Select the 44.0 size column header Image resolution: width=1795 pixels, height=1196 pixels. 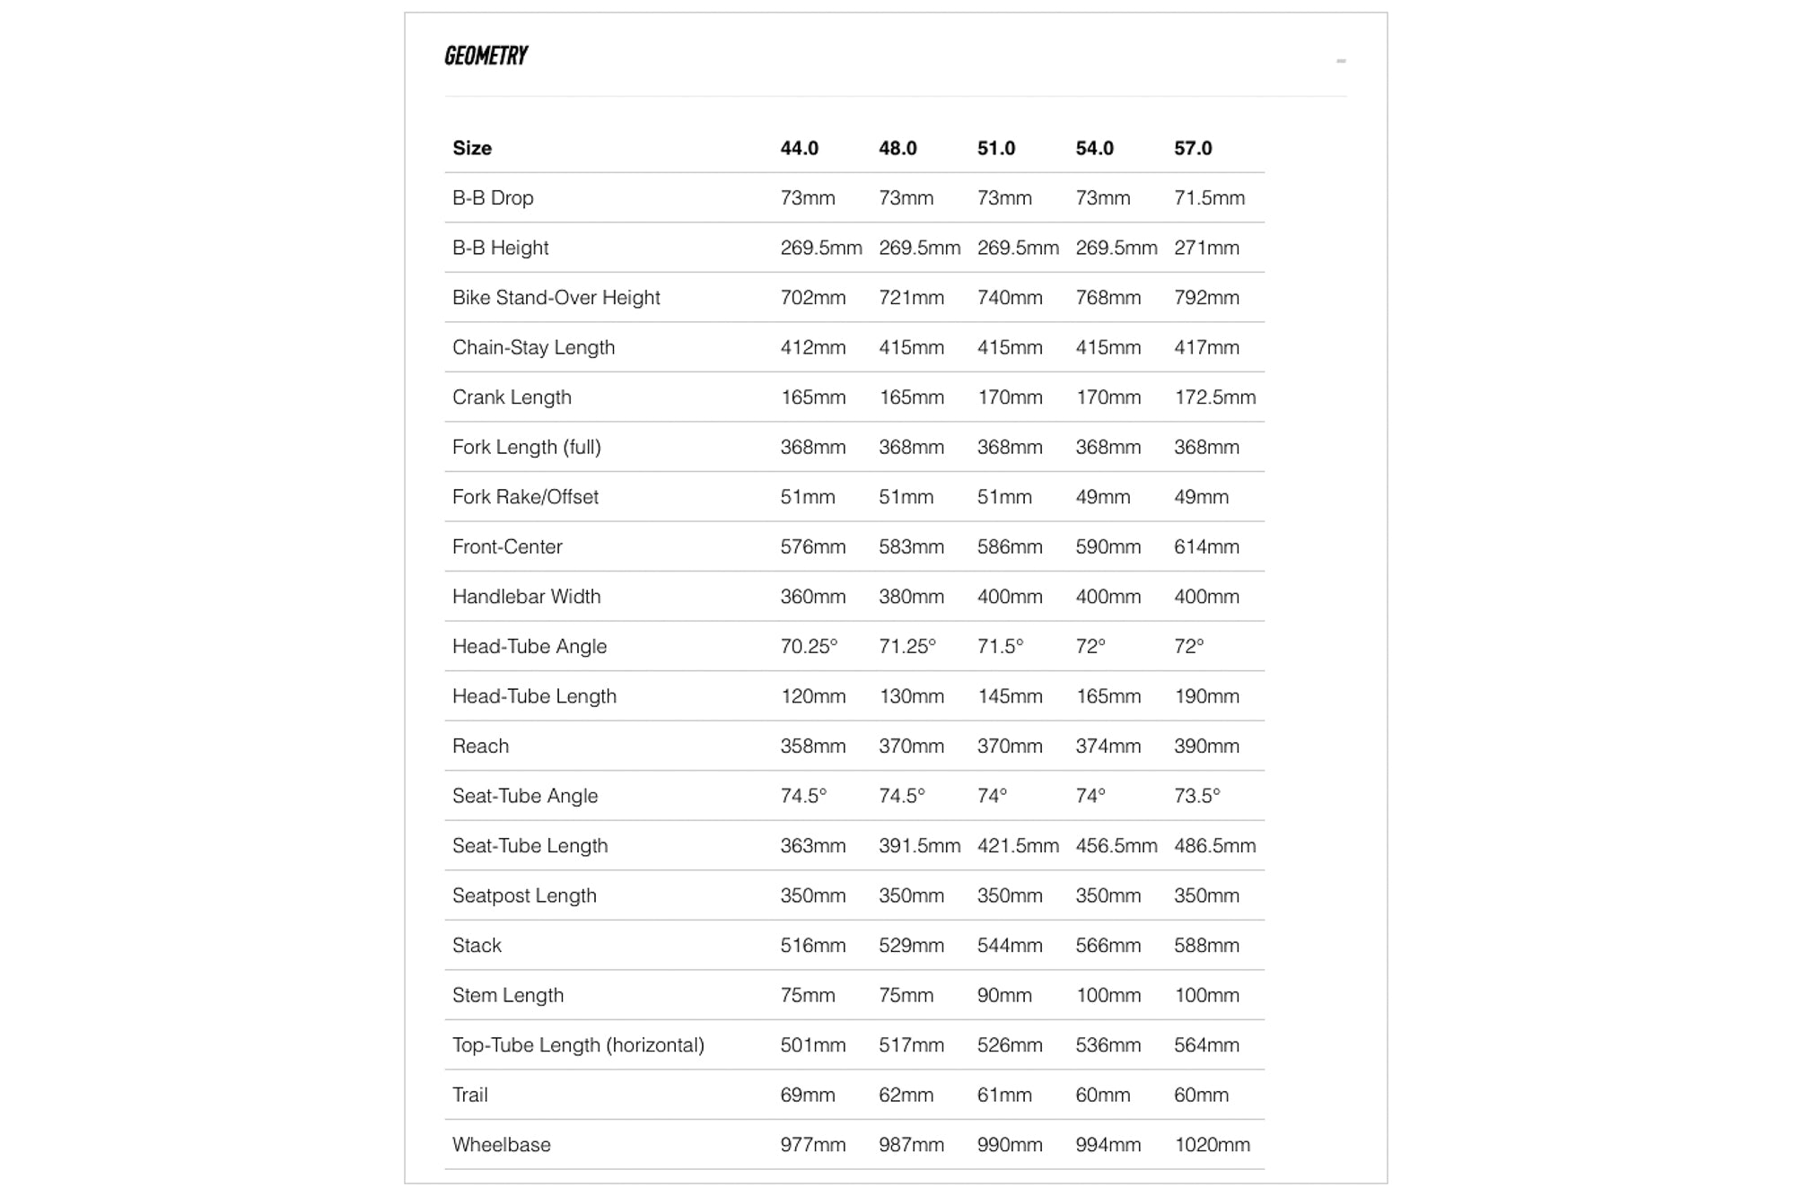pos(799,148)
